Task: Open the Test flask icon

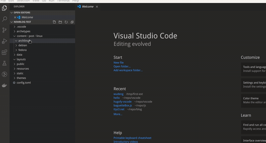Action: [4, 63]
